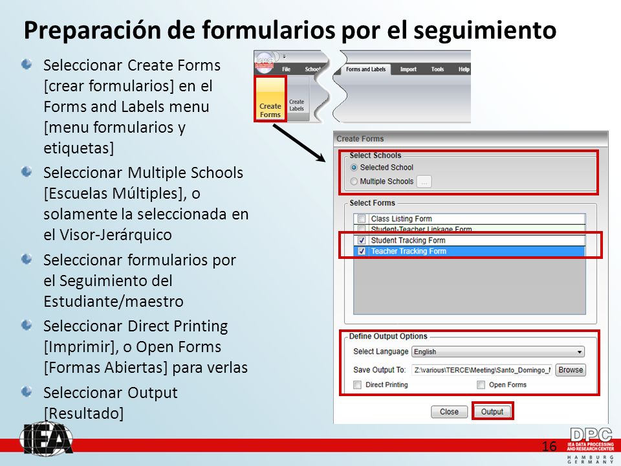621x466 pixels.
Task: Select the Selected School radio button
Action: pos(354,168)
